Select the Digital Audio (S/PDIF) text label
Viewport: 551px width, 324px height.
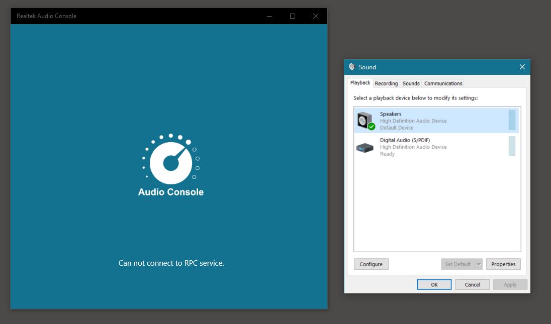[405, 140]
